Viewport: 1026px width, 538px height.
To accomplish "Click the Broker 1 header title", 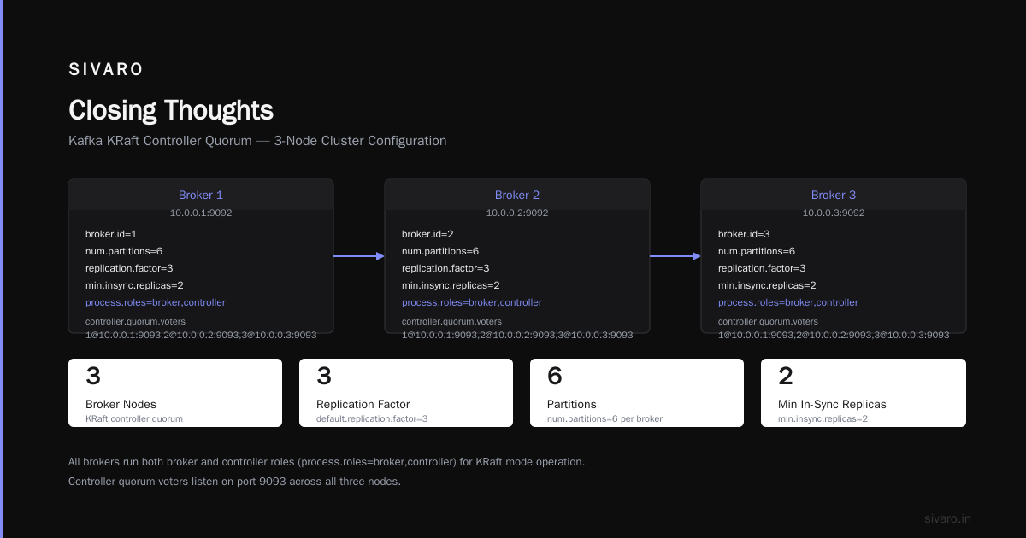I will click(201, 195).
